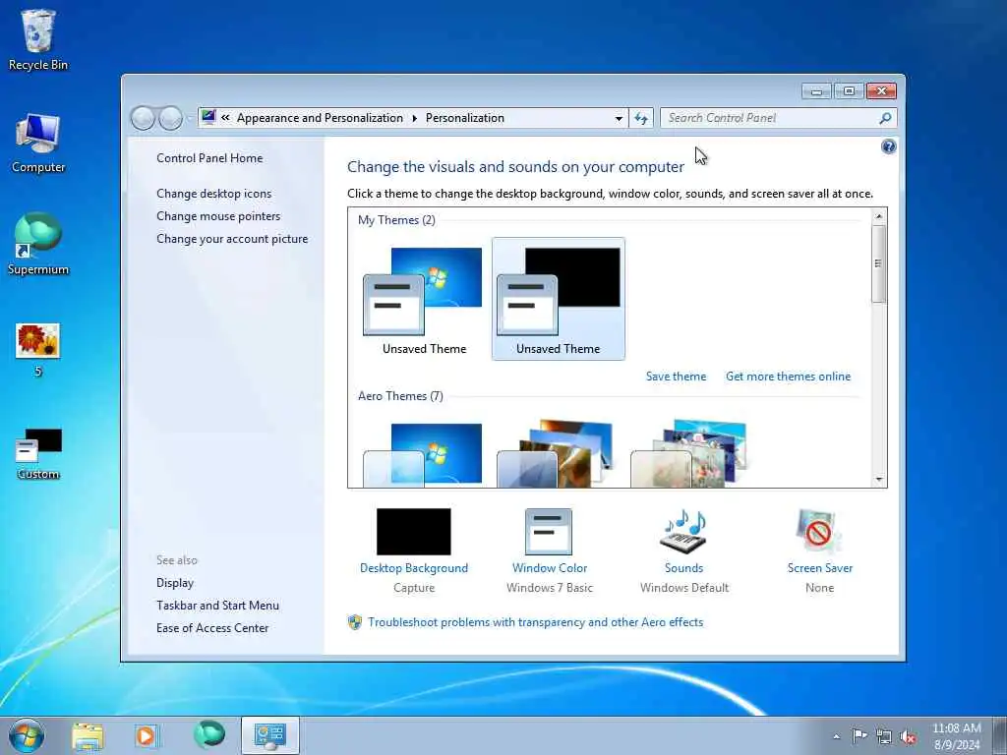The image size is (1007, 755).
Task: Click the Personalization taskbar button
Action: point(269,735)
